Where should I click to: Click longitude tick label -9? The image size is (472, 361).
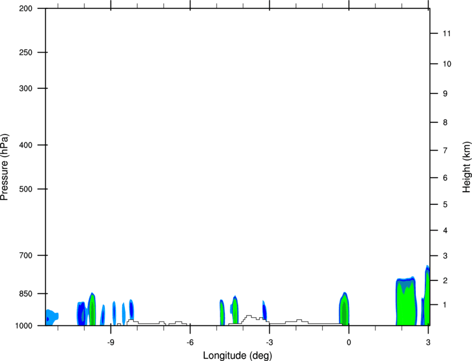tap(111, 342)
